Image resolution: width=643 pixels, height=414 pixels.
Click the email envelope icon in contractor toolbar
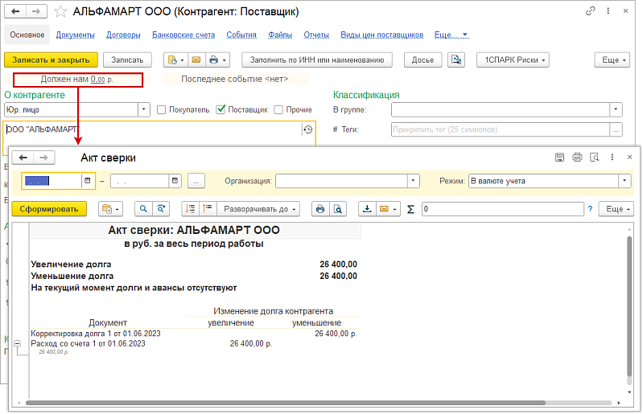pyautogui.click(x=195, y=60)
